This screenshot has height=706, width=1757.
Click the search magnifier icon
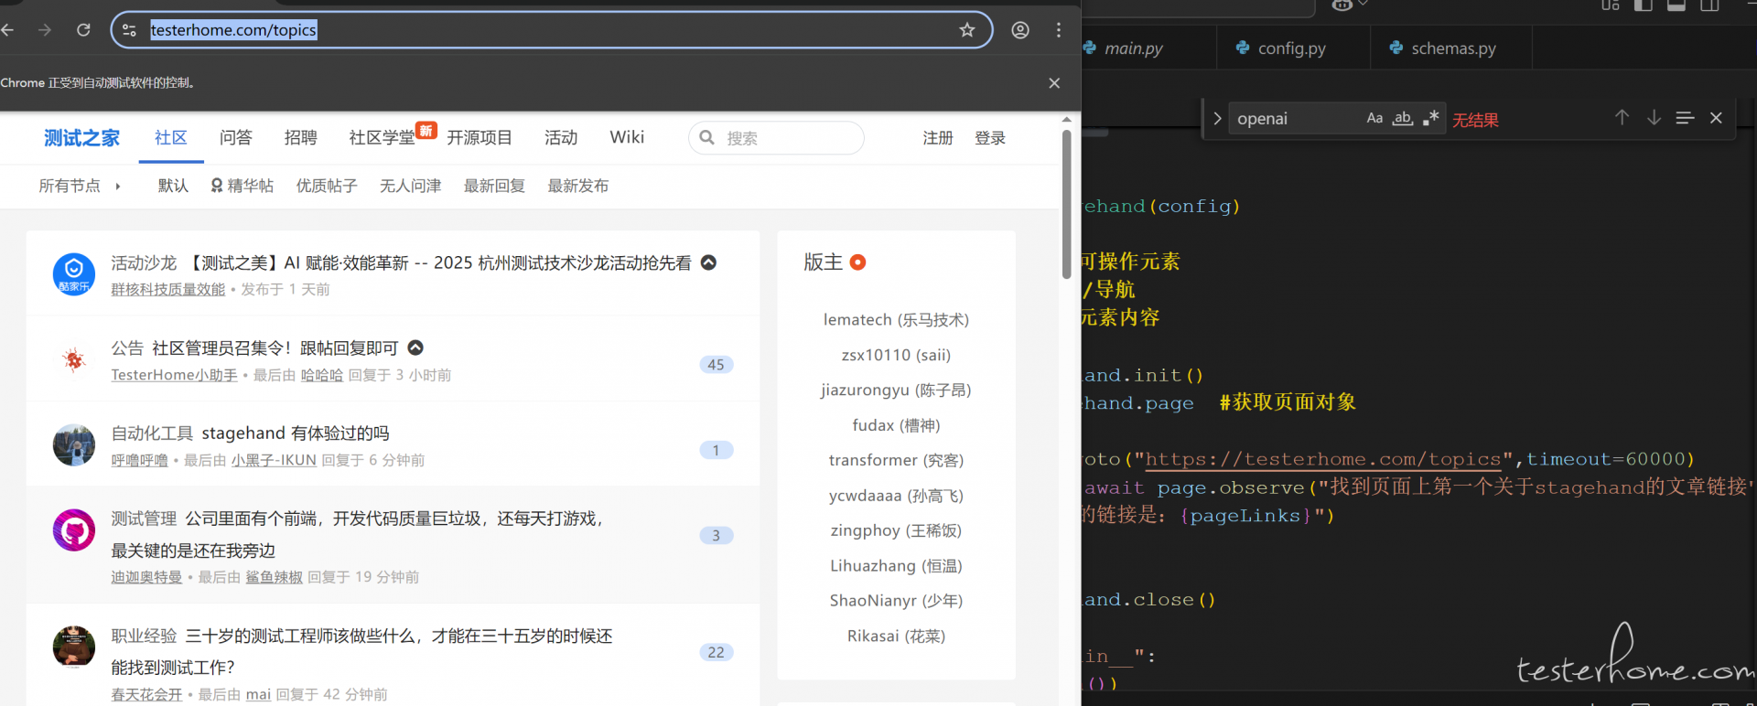click(x=707, y=138)
